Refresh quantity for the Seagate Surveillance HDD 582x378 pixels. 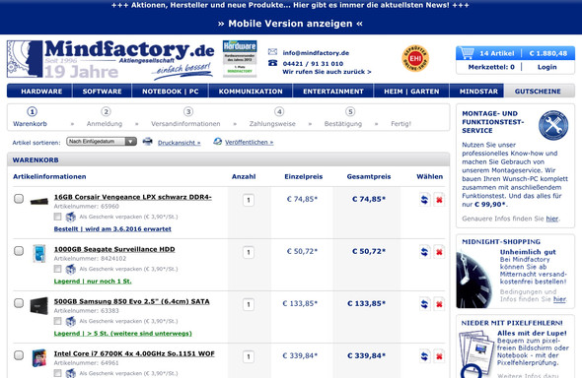coord(424,252)
